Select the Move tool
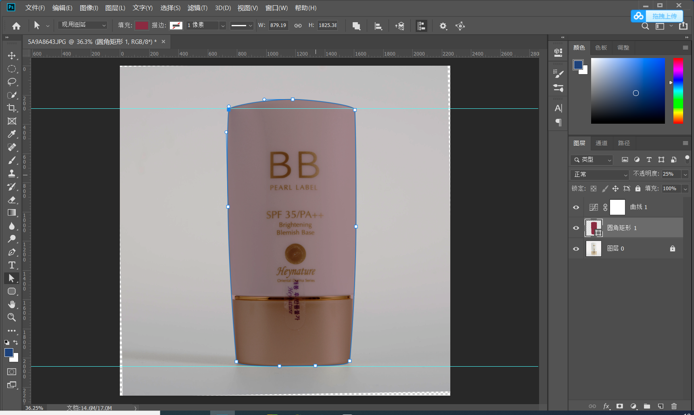Screen dimensions: 694x415 [x=12, y=56]
